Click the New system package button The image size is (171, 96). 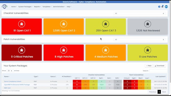click(149, 66)
